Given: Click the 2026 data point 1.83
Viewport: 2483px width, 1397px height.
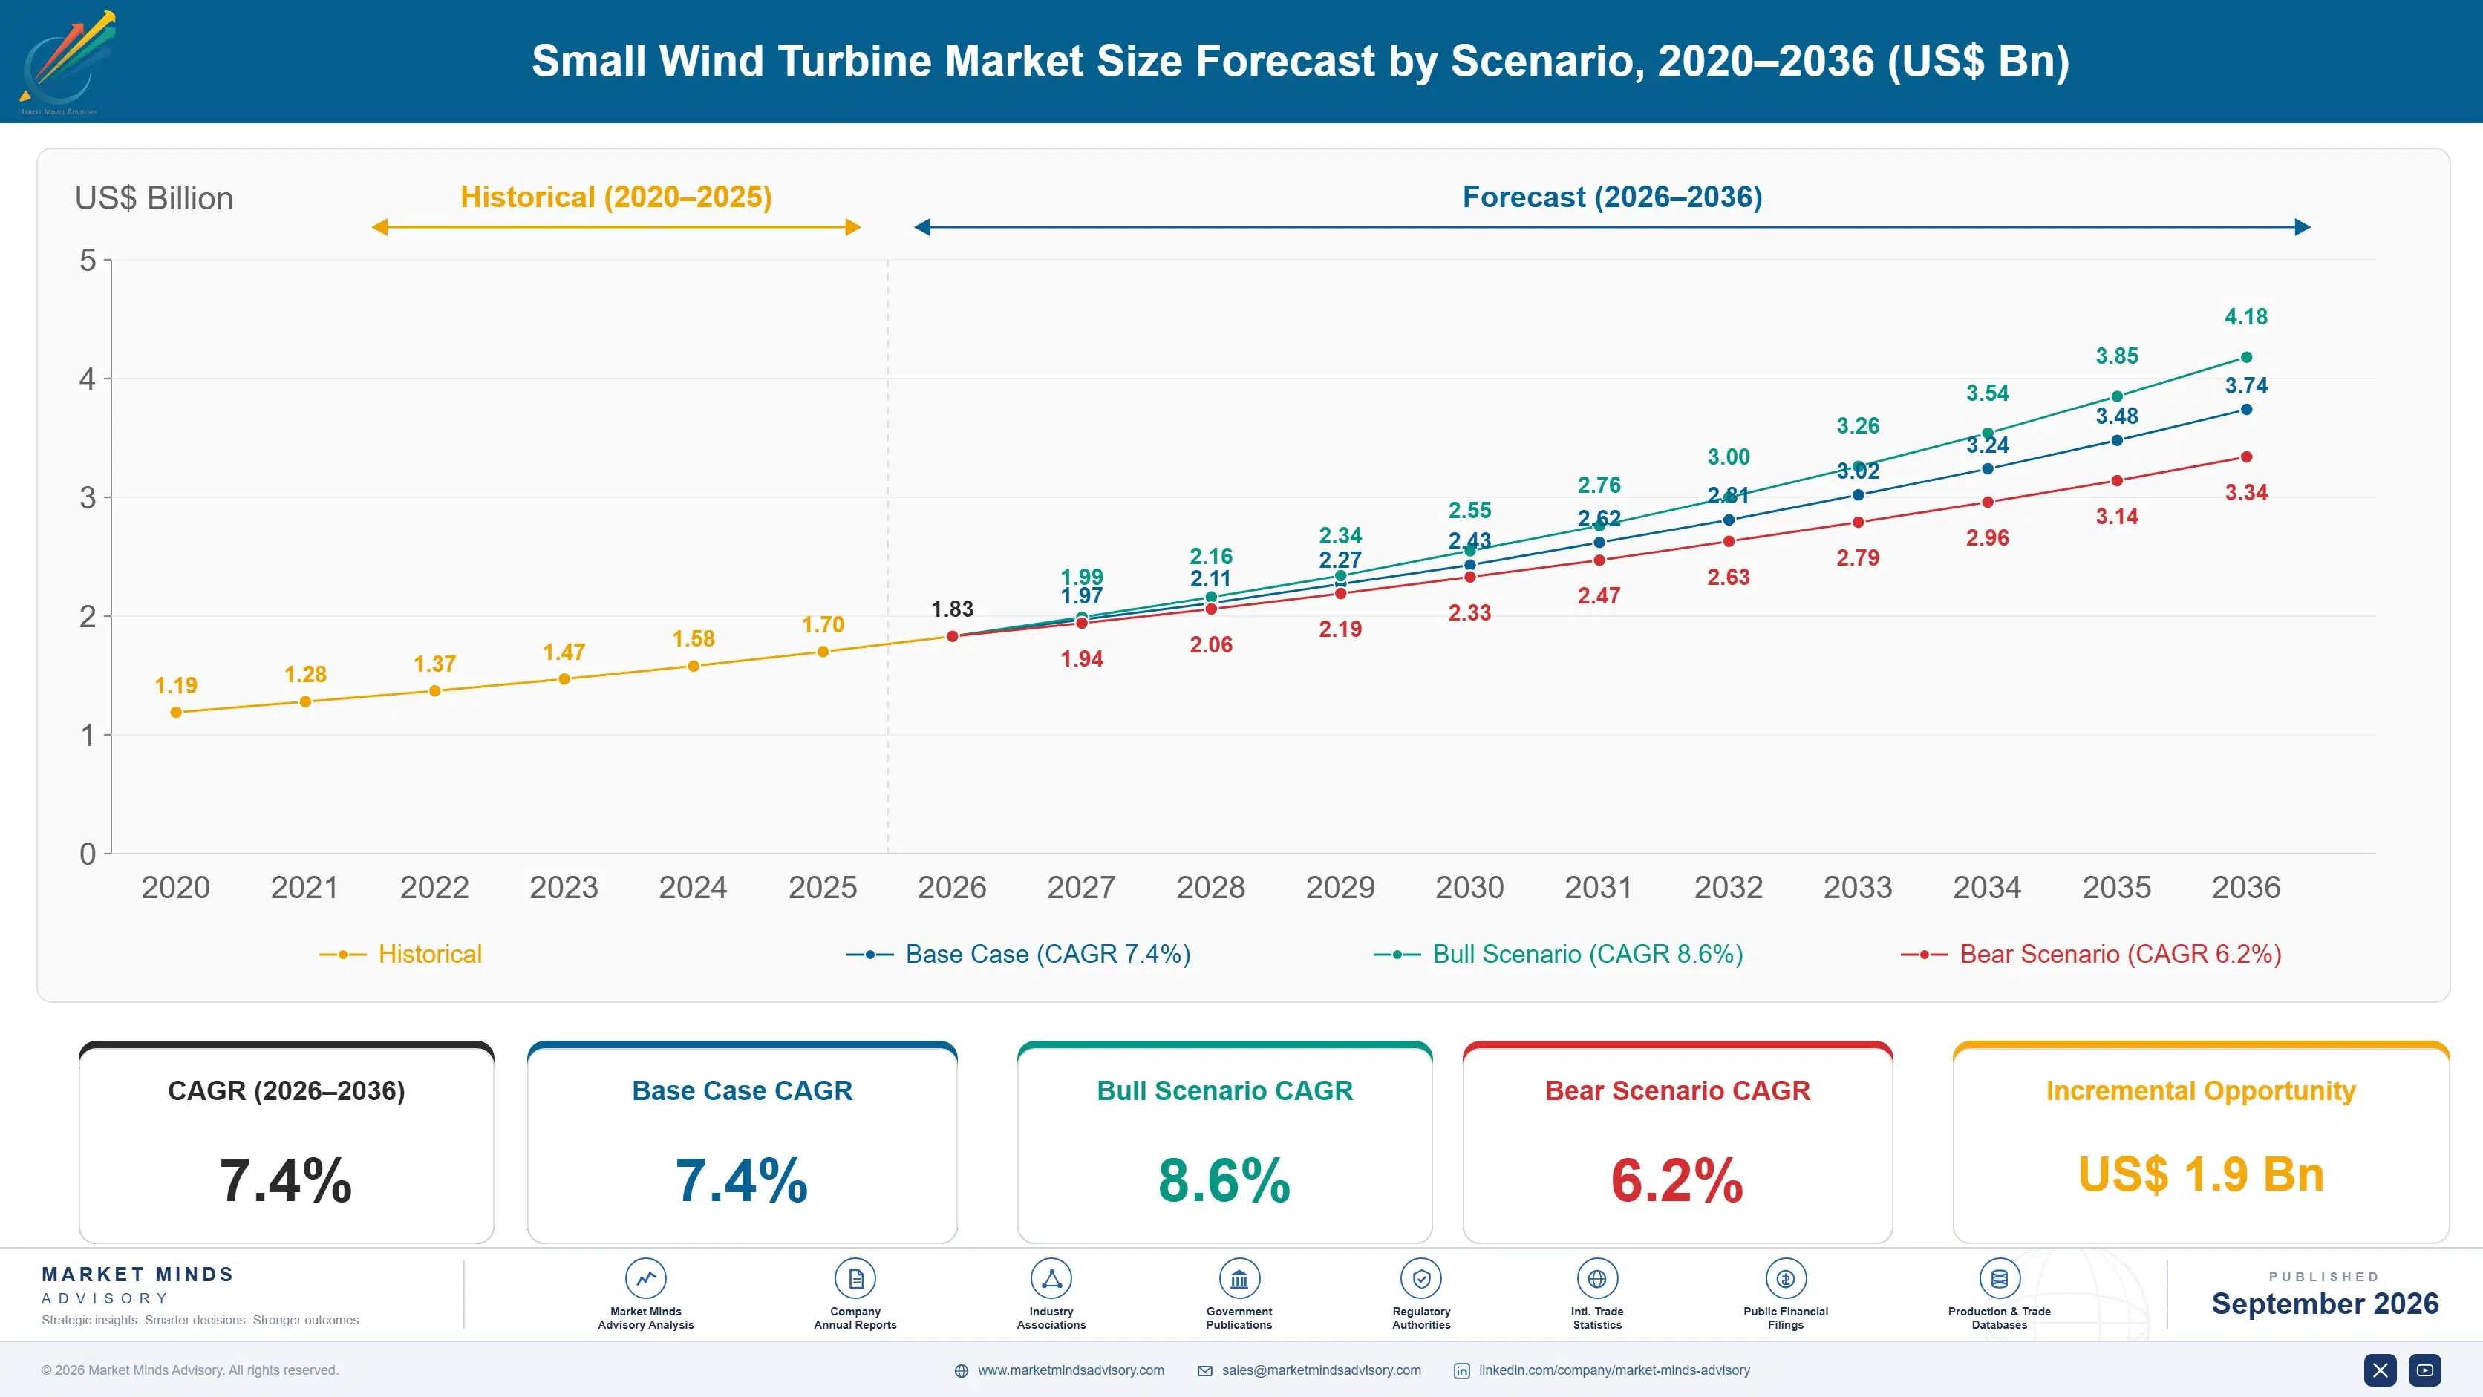Looking at the screenshot, I should [953, 636].
